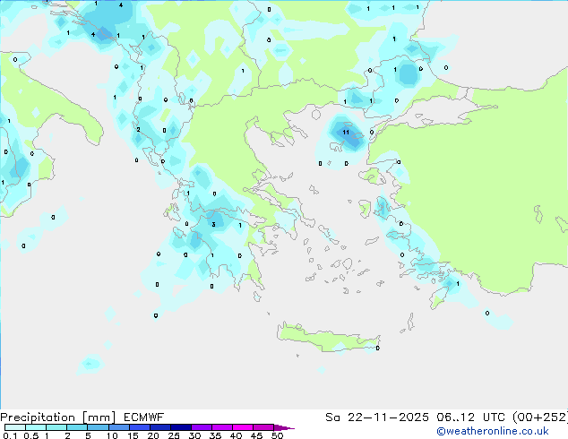The width and height of the screenshot is (568, 439).
Task: Click the '5' legend scale label
Action: pyautogui.click(x=88, y=435)
